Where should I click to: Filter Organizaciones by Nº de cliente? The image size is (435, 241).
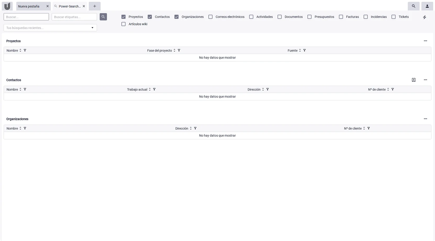pyautogui.click(x=369, y=128)
